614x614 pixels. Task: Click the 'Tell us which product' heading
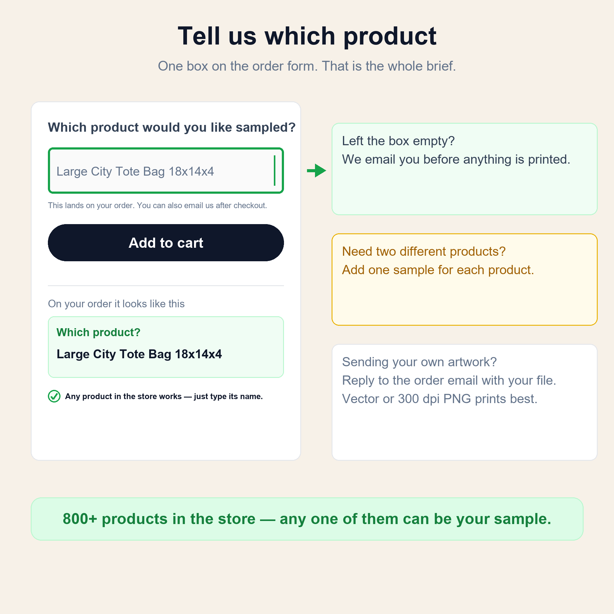[307, 36]
